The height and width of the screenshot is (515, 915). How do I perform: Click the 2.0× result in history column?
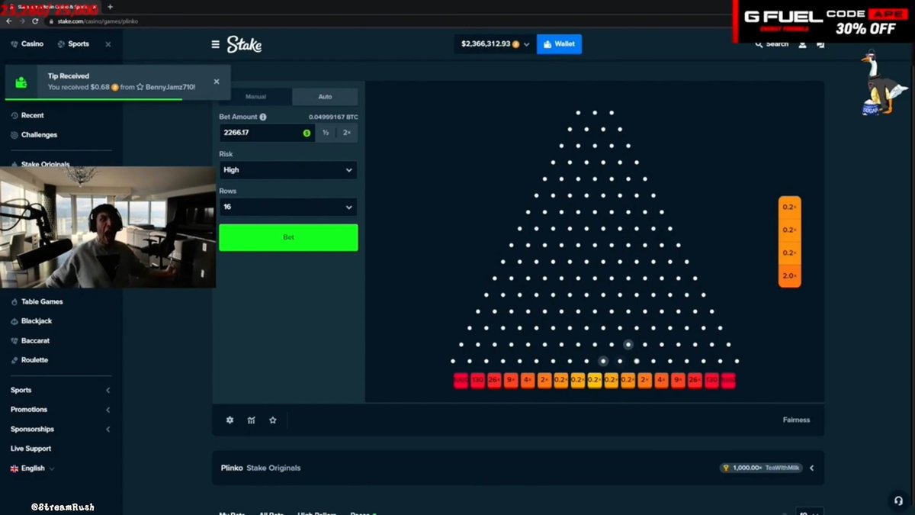(789, 275)
